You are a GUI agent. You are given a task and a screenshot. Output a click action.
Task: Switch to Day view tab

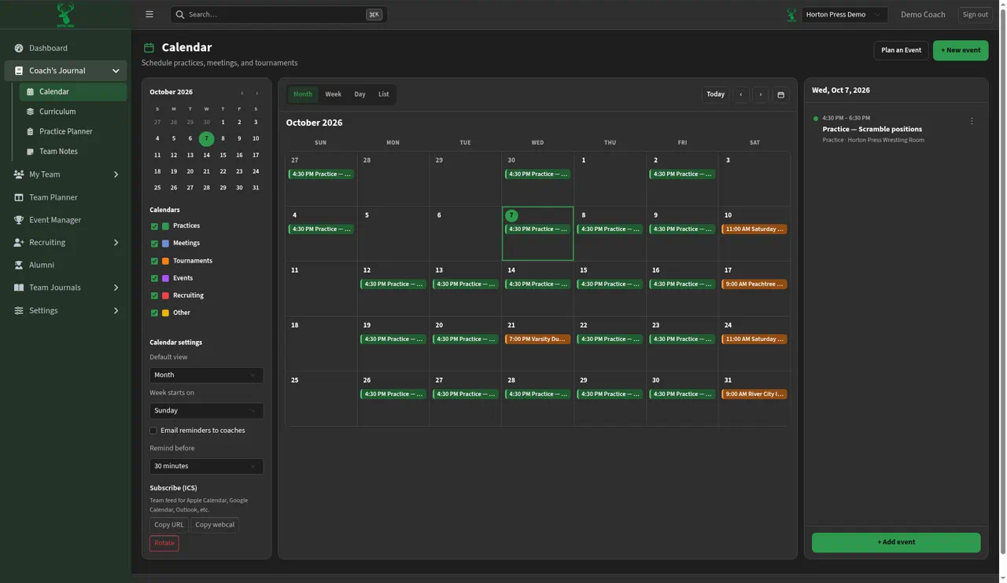point(360,94)
